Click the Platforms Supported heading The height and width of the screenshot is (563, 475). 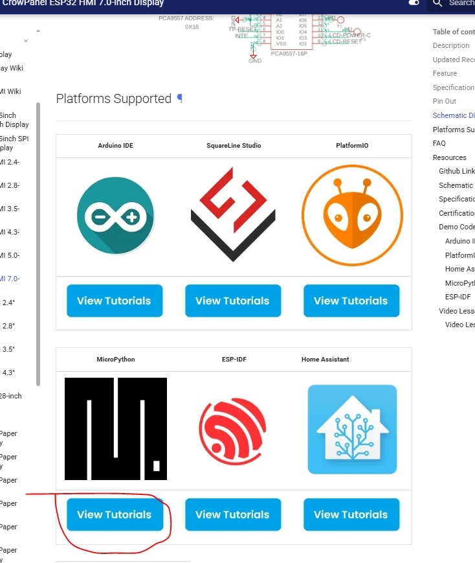pos(114,98)
